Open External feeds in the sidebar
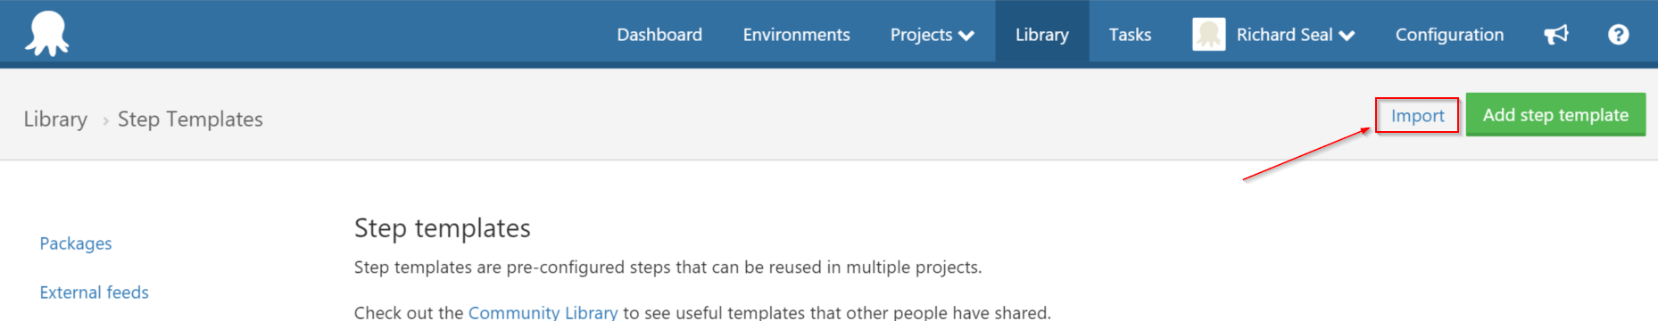 94,292
